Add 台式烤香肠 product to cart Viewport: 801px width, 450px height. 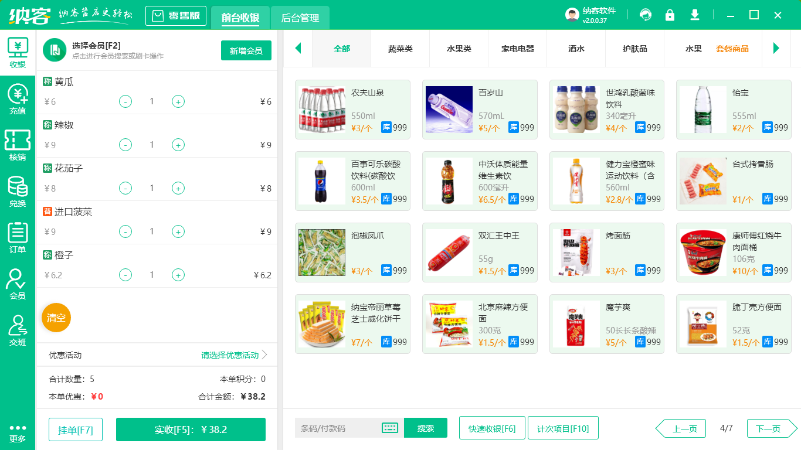734,181
